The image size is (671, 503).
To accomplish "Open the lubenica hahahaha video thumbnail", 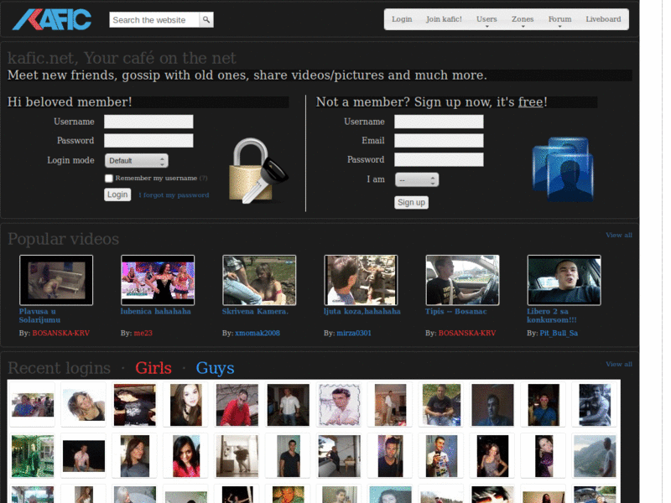I will [x=158, y=280].
